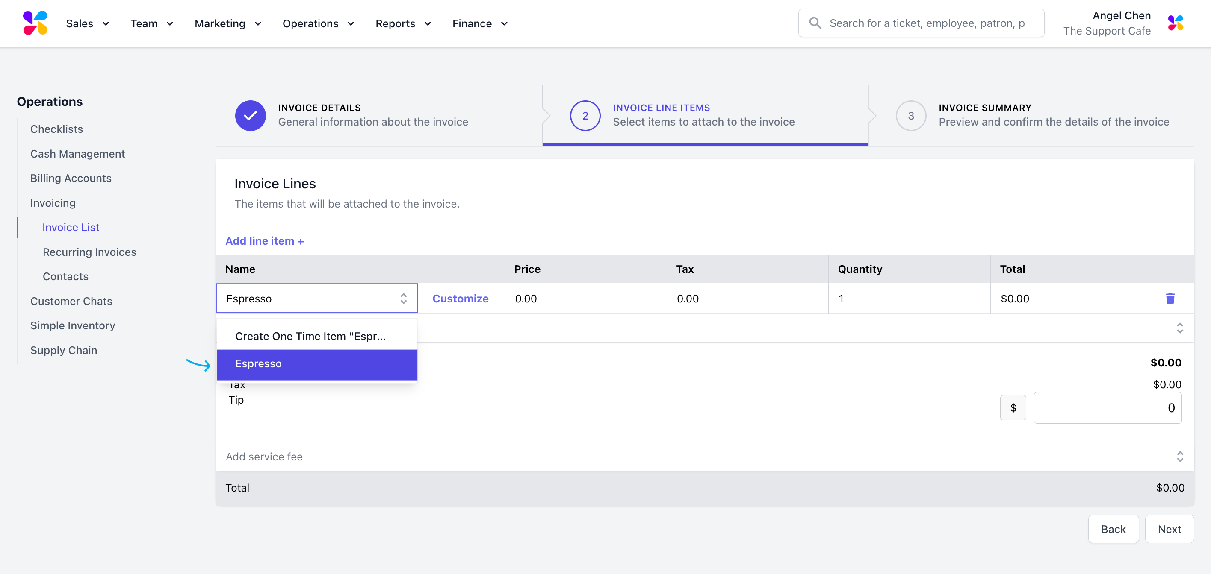Open Checklists in sidebar
The height and width of the screenshot is (574, 1211).
point(56,129)
